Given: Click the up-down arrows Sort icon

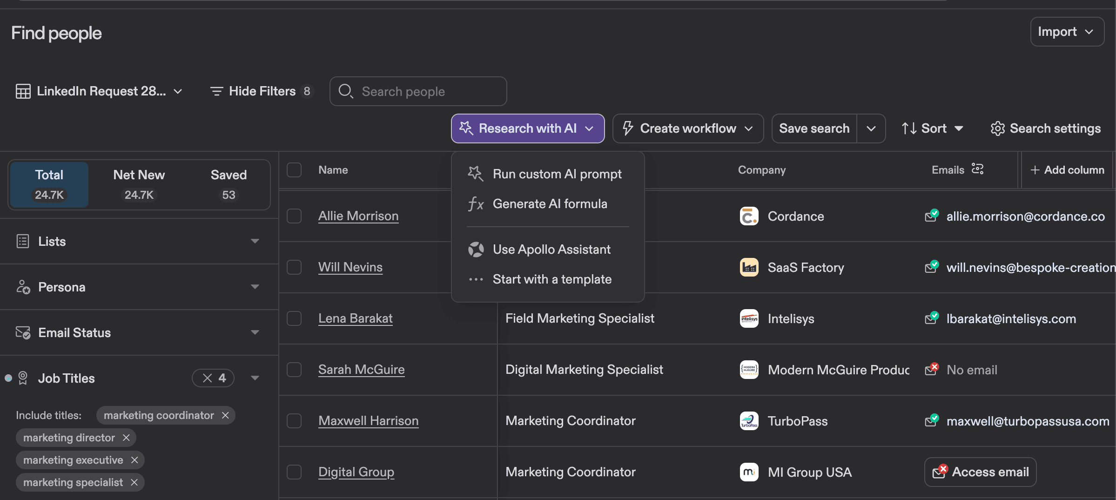Looking at the screenshot, I should pos(909,128).
